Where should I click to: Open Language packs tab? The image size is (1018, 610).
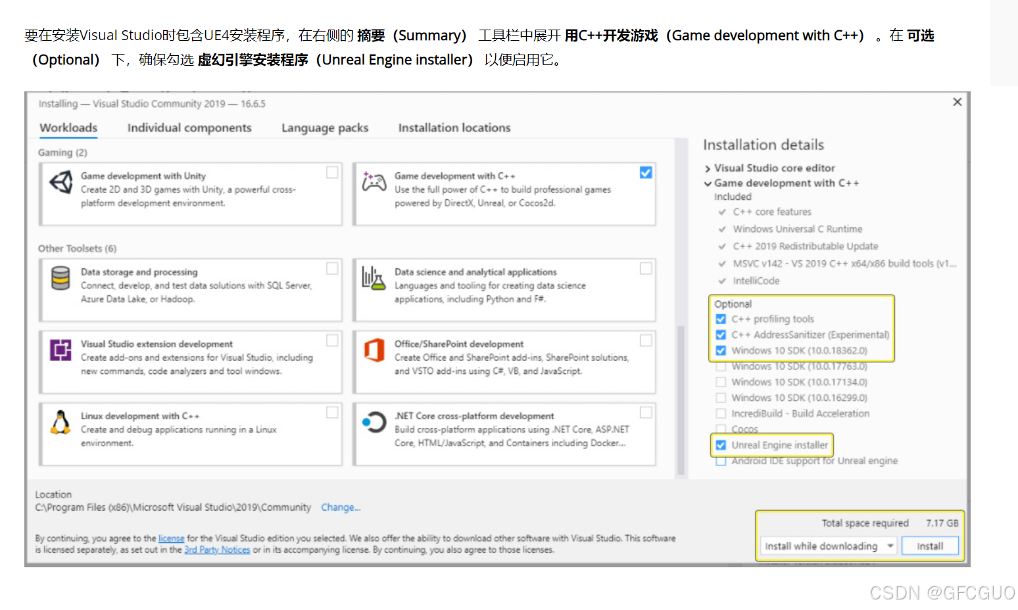click(325, 128)
